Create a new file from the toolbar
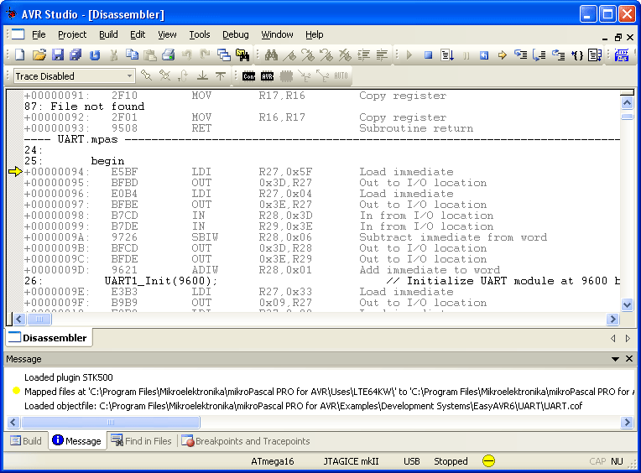 [x=19, y=55]
